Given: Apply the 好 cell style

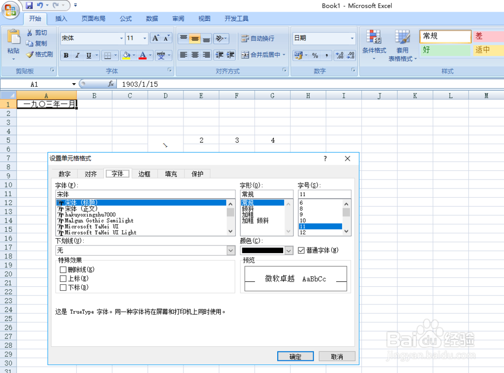Looking at the screenshot, I should 445,50.
